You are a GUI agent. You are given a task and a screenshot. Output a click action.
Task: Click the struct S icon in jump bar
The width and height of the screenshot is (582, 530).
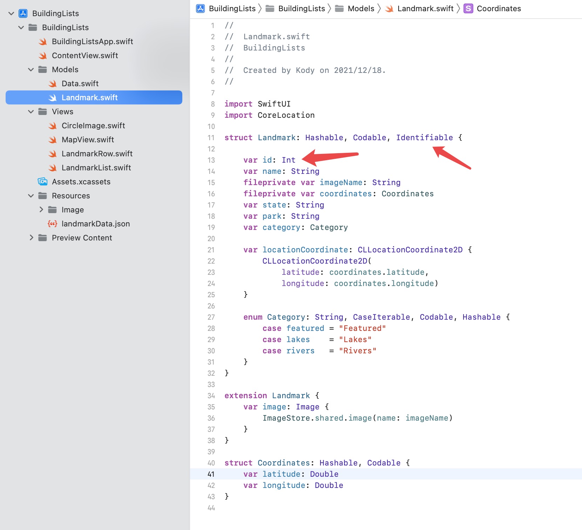click(x=468, y=8)
